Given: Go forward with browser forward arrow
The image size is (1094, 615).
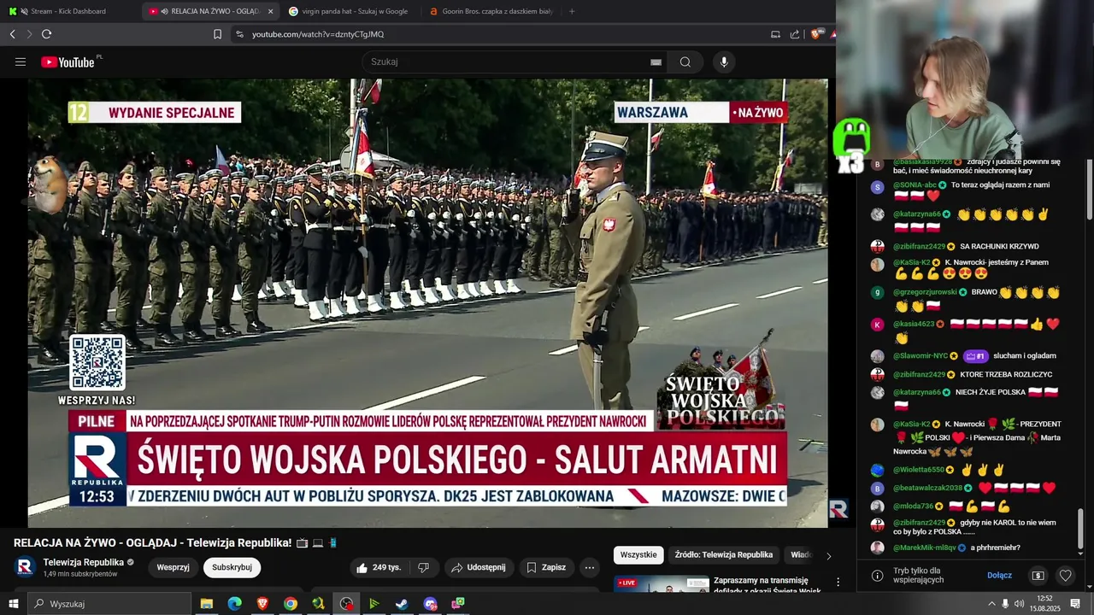Looking at the screenshot, I should point(29,34).
